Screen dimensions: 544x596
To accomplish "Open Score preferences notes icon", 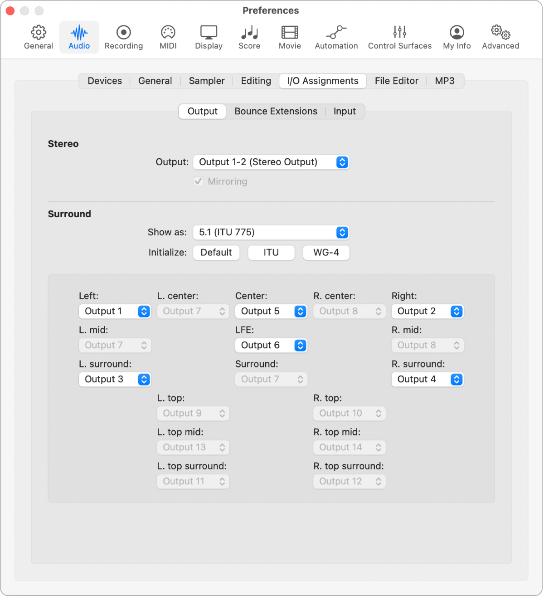I will [x=249, y=33].
